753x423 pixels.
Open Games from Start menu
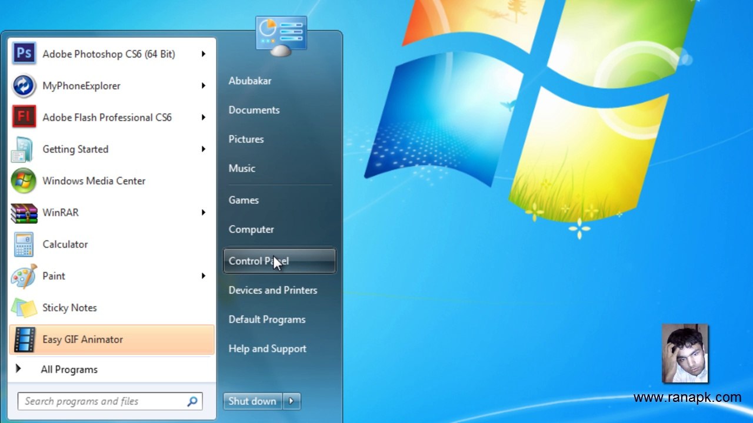(244, 200)
